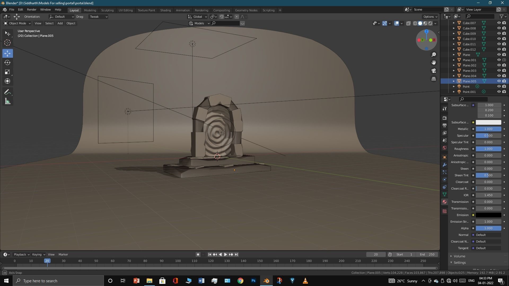509x286 pixels.
Task: Open the Texture properties tab
Action: click(x=445, y=211)
